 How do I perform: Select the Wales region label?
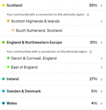coord(12,103)
